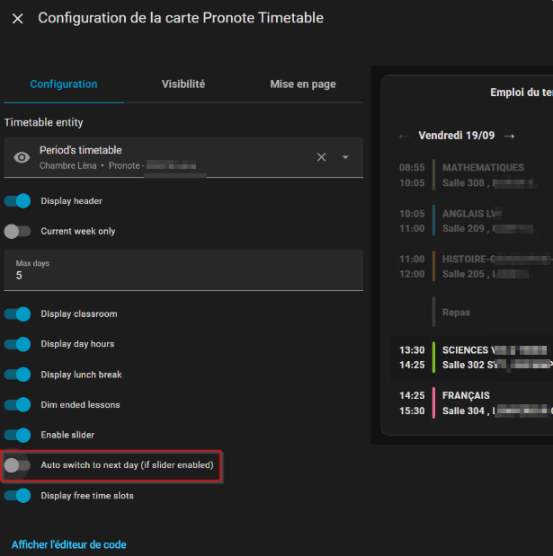Toggle Display header switch
Viewport: 553px width, 556px height.
pos(18,201)
